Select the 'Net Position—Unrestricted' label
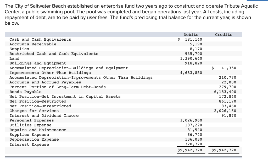This screenshot has height=165, width=268. [40, 106]
